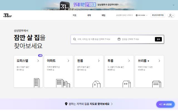
Task: Open the 채팅 menu
Action: pyautogui.click(x=103, y=15)
